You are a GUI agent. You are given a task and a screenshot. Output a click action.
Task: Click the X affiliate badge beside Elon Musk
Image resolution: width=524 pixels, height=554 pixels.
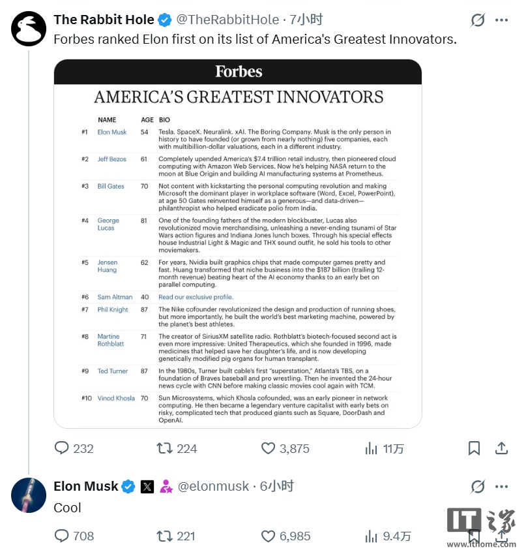point(147,487)
